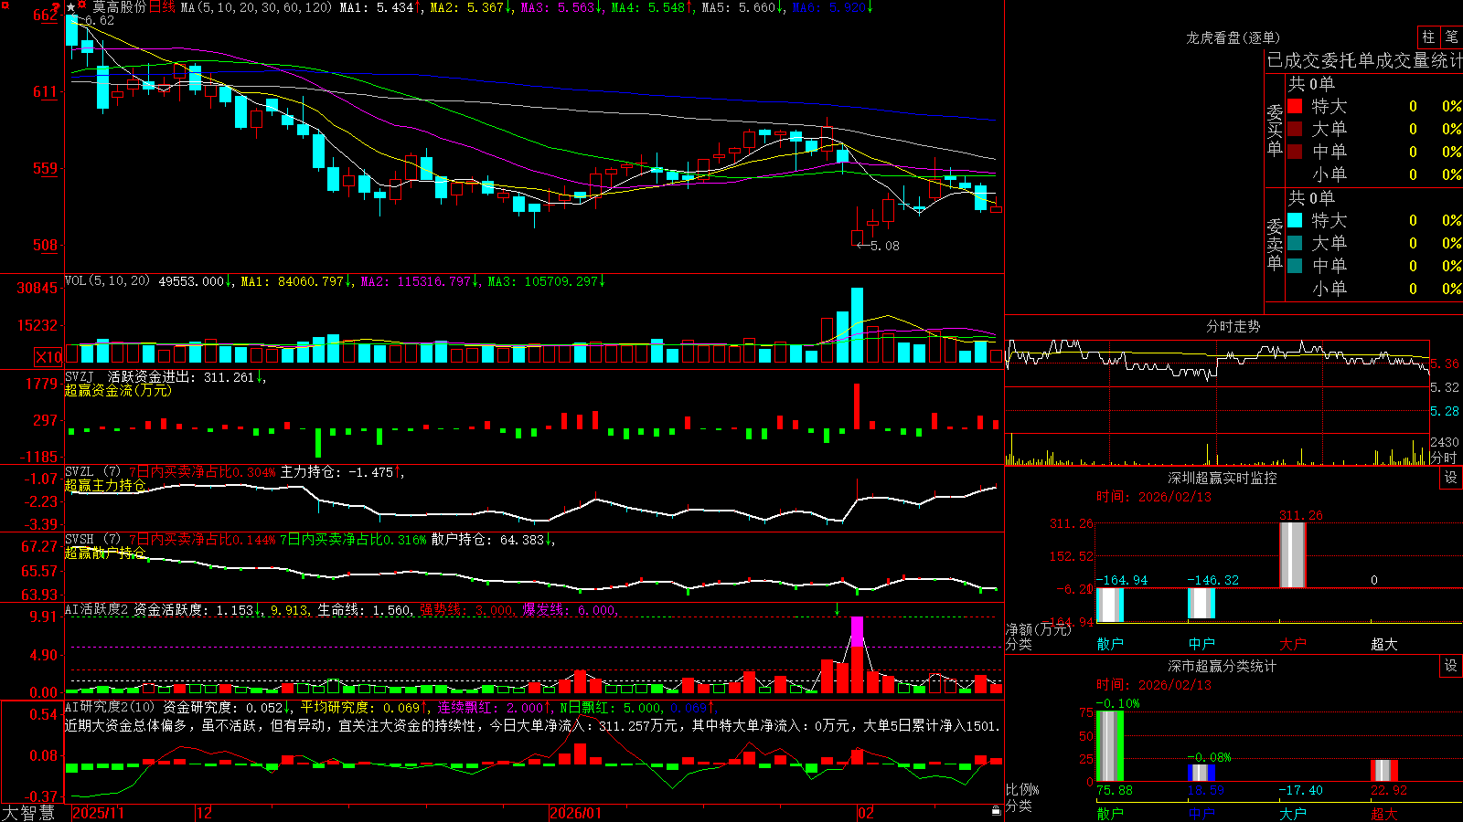
Task: Click the 12 month timeline marker
Action: [x=204, y=813]
